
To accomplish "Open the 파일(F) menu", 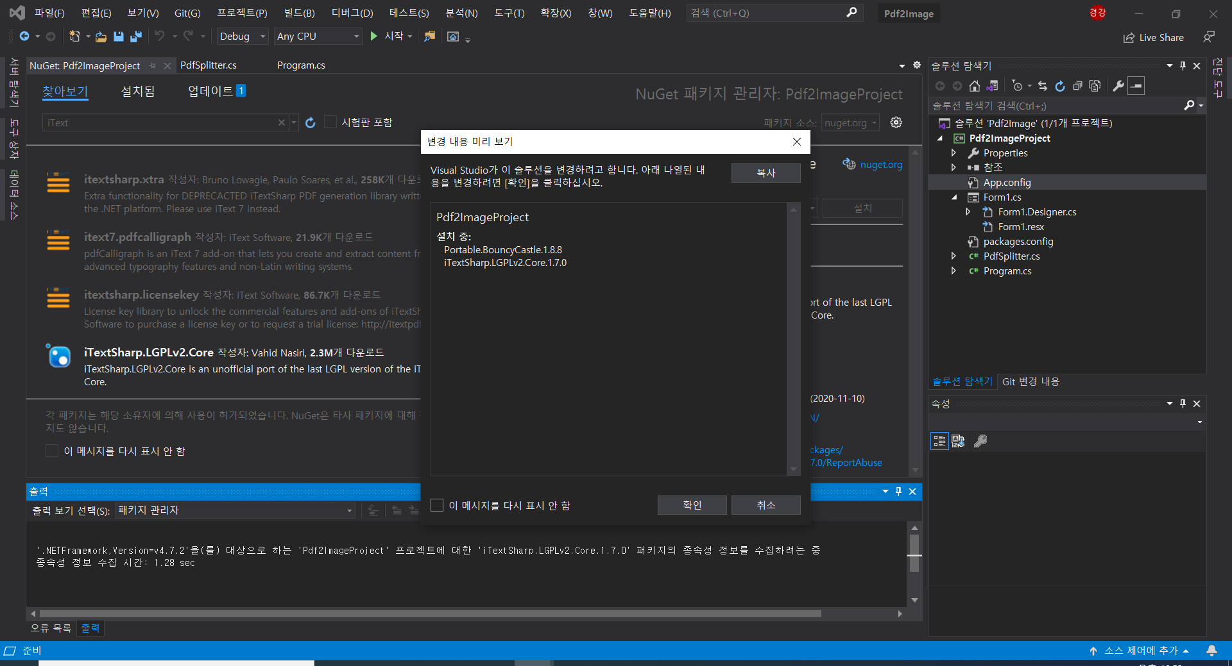I will pyautogui.click(x=49, y=13).
